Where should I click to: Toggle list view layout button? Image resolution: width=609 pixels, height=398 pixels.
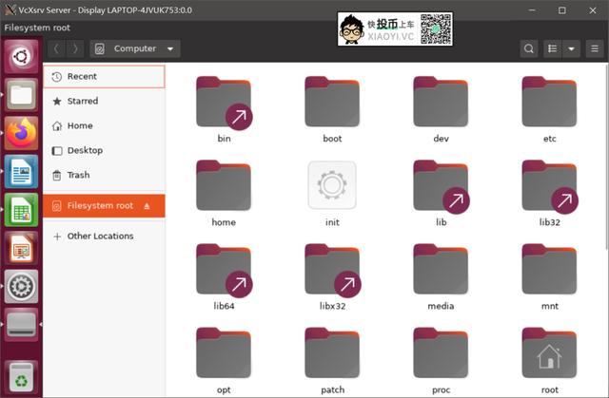552,48
